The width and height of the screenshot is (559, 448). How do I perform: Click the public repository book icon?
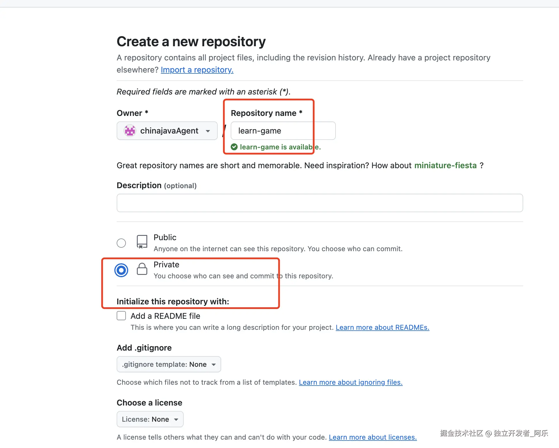coord(142,242)
